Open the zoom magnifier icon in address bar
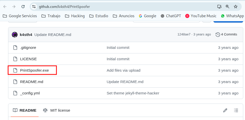Screen dimensions: 245x120 (228, 7)
